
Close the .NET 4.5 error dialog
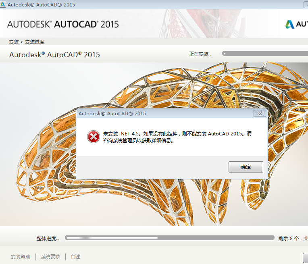[260, 113]
